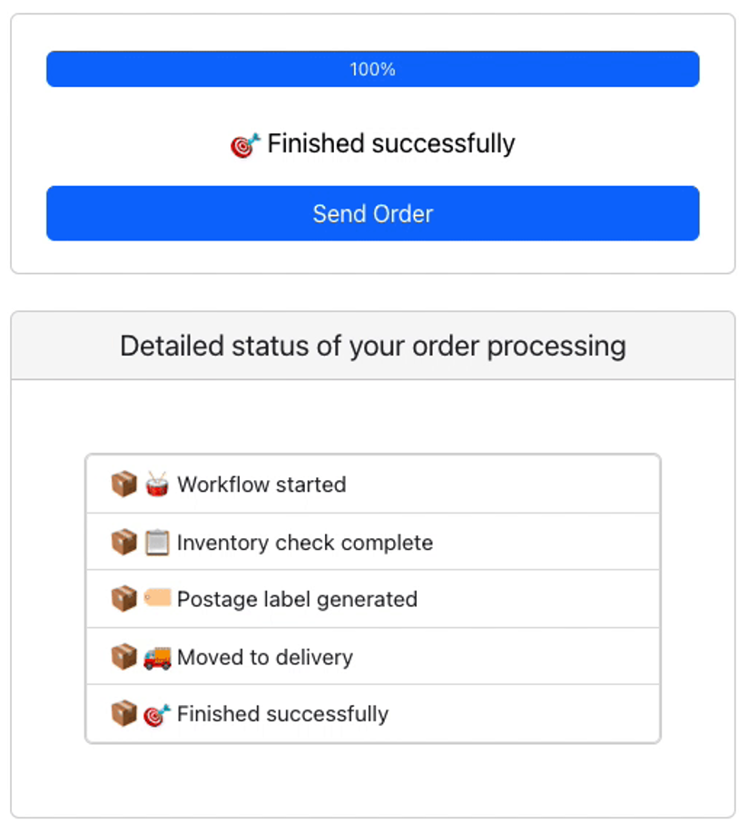Select the "Workflow started" list entry text
This screenshot has width=748, height=833.
coord(261,485)
